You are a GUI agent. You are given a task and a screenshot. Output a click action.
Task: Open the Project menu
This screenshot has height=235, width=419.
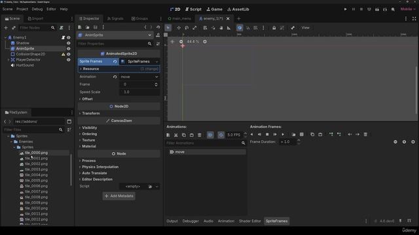[x=22, y=9]
